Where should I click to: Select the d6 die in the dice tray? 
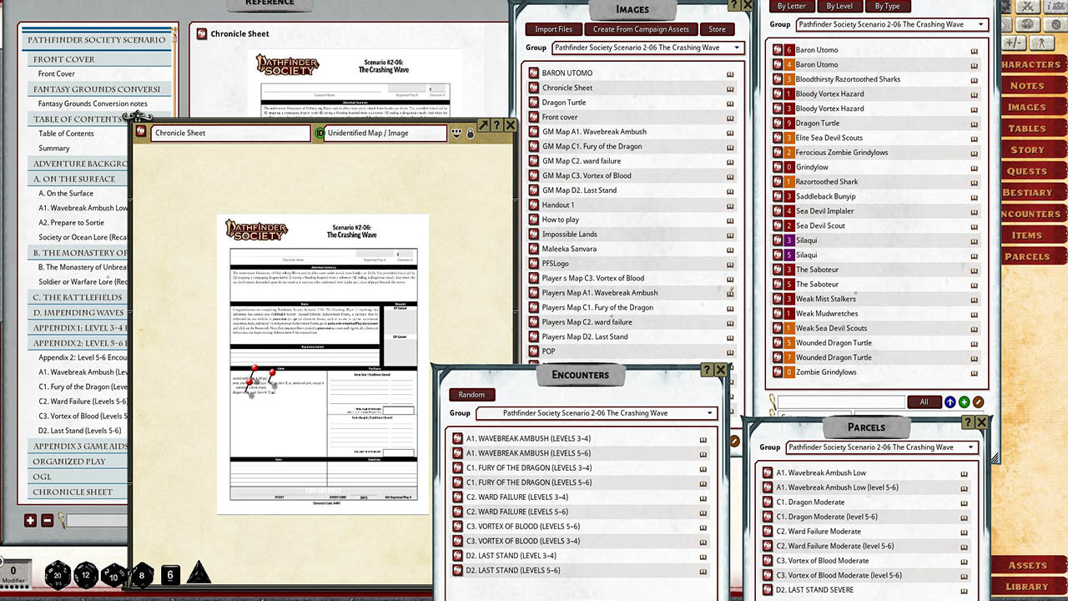click(x=170, y=574)
